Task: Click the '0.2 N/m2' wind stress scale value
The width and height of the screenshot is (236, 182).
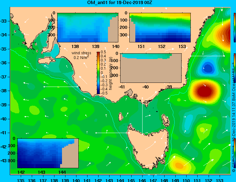Action: tap(81, 57)
